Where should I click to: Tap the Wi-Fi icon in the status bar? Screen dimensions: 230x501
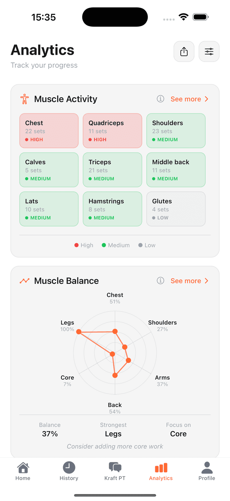(x=184, y=17)
